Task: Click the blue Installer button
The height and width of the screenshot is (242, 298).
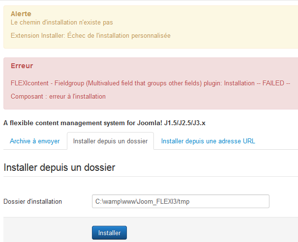Action: pyautogui.click(x=109, y=233)
